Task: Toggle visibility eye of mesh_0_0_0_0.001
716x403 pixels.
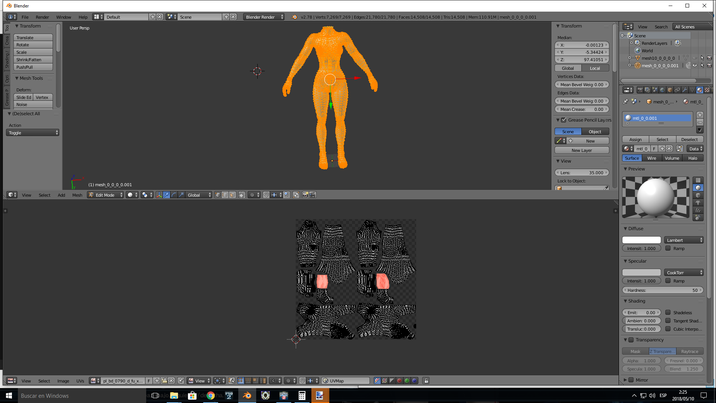Action: pyautogui.click(x=695, y=66)
